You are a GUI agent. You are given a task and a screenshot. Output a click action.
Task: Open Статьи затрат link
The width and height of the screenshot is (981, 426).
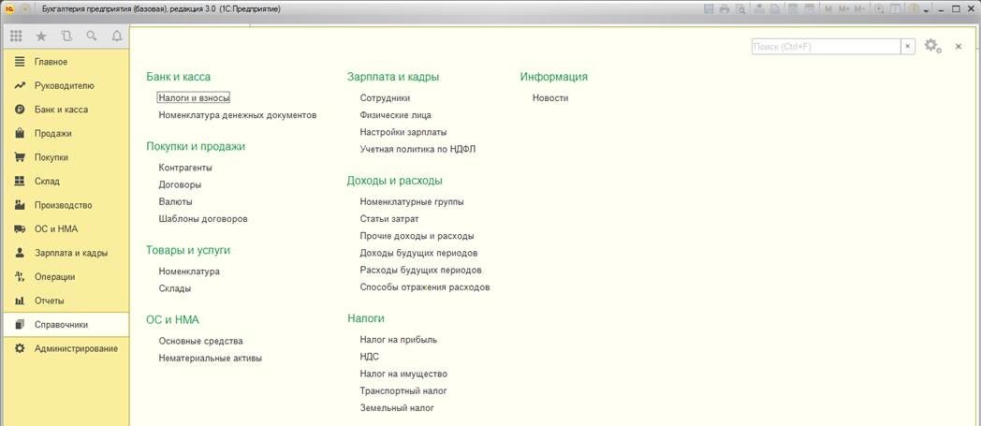pyautogui.click(x=389, y=219)
